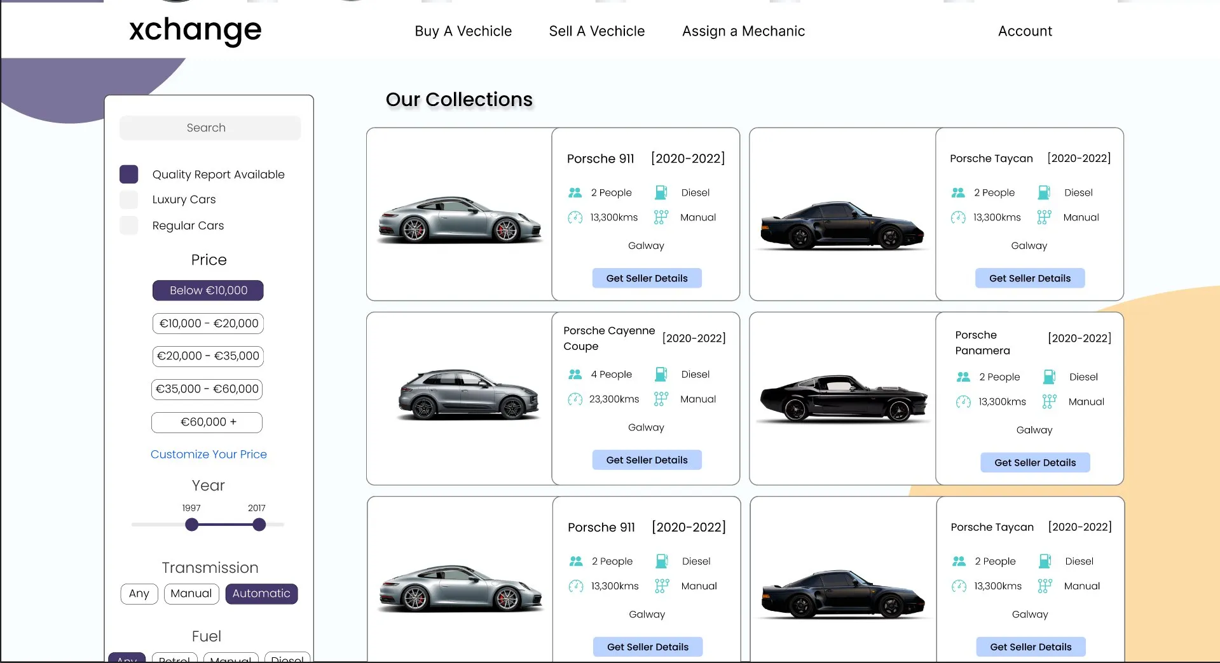
Task: Click the 4 People label
Action: tap(612, 374)
